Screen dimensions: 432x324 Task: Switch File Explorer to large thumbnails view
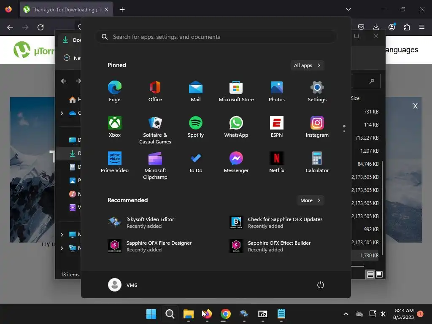coord(379,274)
